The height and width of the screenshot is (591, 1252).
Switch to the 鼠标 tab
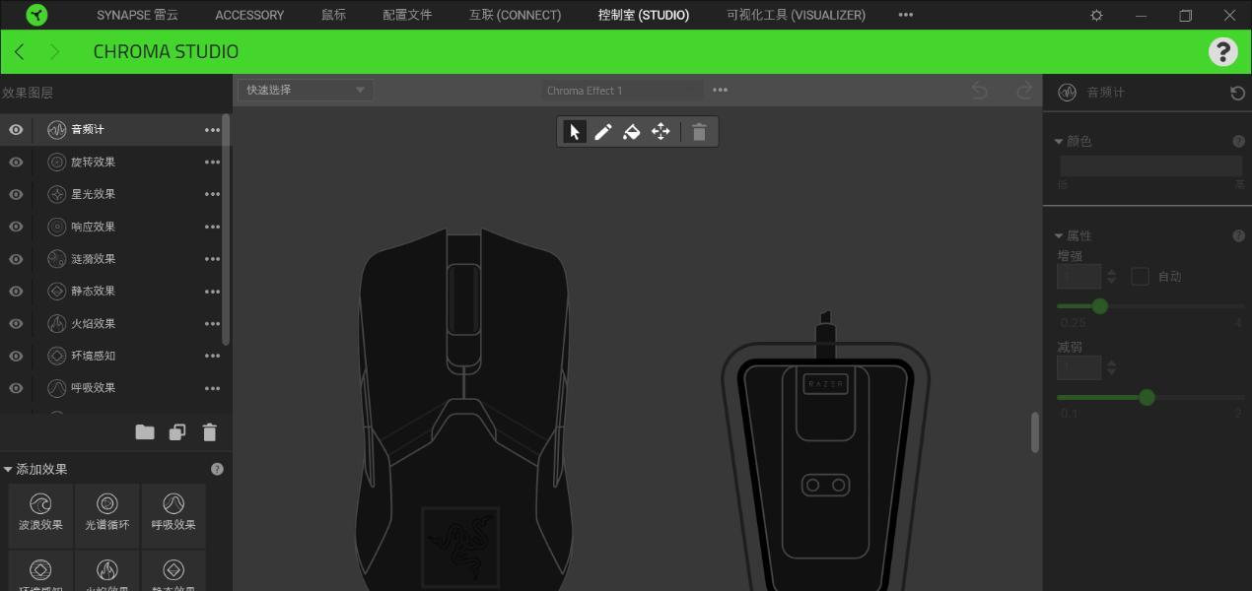[x=333, y=15]
